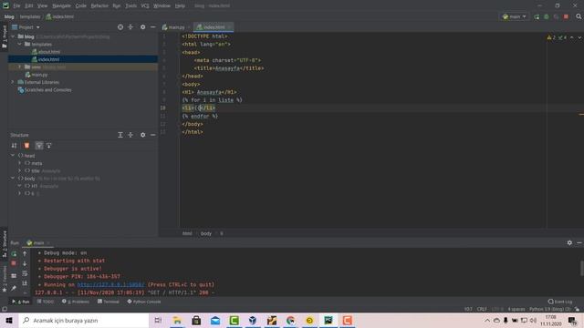Select the index.html editor tab
584x328 pixels.
pos(214,27)
